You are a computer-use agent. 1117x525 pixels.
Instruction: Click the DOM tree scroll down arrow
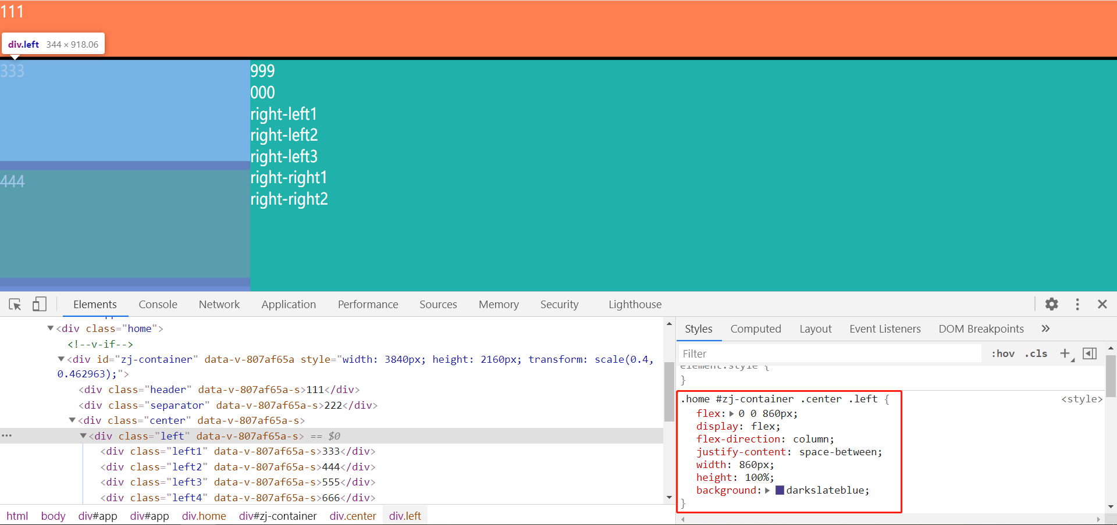click(669, 498)
